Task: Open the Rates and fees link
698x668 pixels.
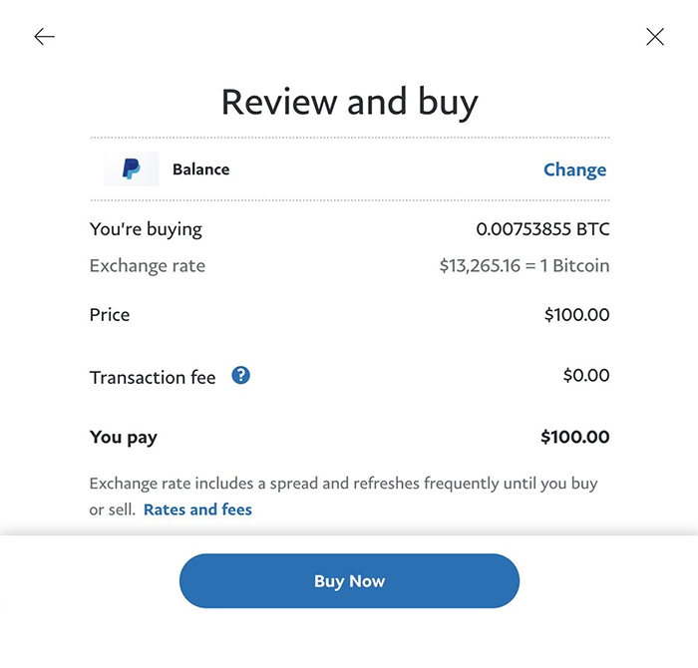Action: click(x=197, y=509)
